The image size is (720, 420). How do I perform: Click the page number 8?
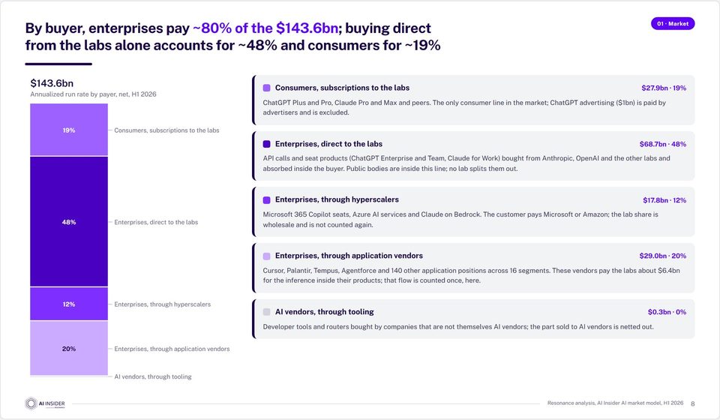point(693,404)
